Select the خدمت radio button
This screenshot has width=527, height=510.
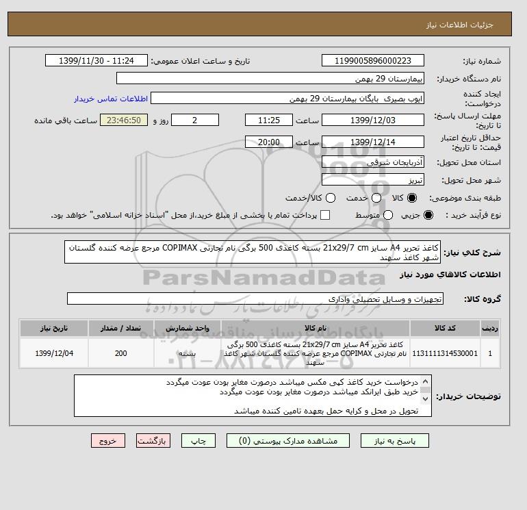pos(376,198)
